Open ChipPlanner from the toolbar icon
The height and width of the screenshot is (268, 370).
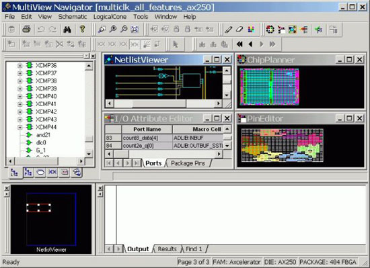pyautogui.click(x=270, y=30)
